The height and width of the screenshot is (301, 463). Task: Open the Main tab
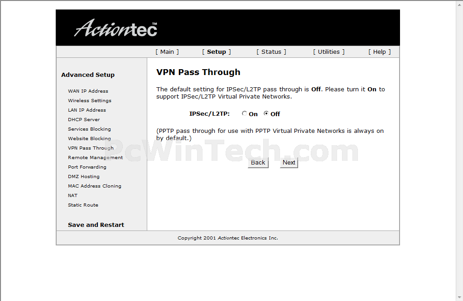tap(167, 52)
